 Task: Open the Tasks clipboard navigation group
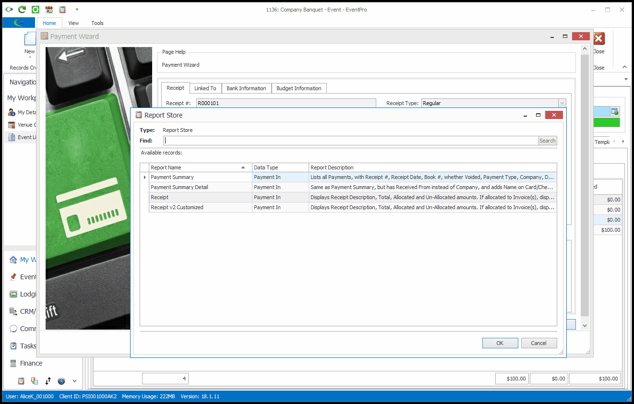pos(23,346)
